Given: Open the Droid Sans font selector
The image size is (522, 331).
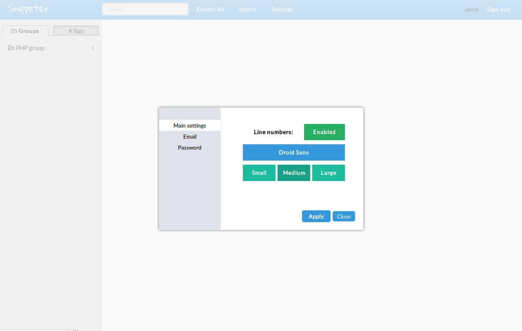Looking at the screenshot, I should point(293,152).
